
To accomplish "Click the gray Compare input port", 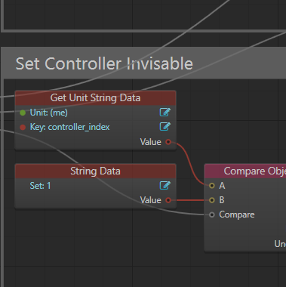I will 212,214.
